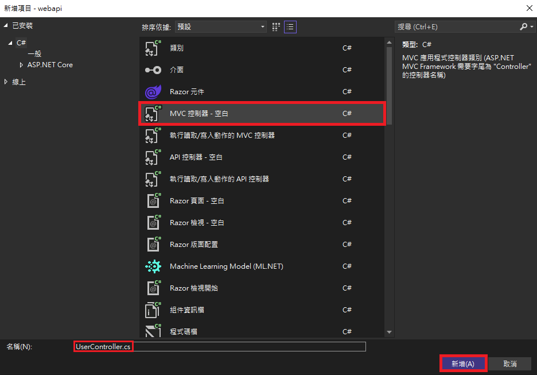Viewport: 537px width, 375px height.
Task: Focus the 搜尋 (Ctrl+E) search box
Action: [x=457, y=27]
